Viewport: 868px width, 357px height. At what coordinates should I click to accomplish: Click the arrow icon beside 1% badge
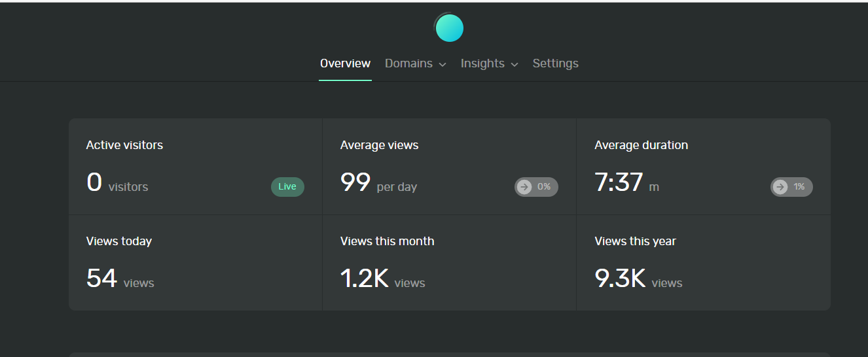780,187
